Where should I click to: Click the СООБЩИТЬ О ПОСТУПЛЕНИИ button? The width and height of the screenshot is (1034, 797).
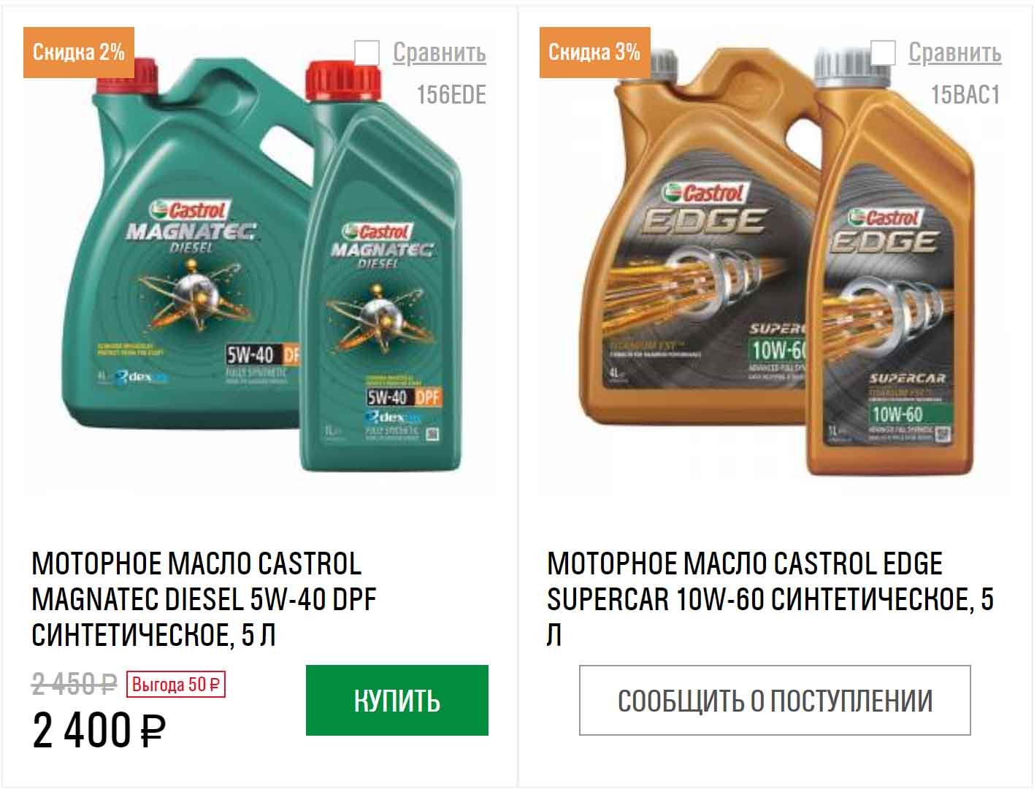[775, 700]
